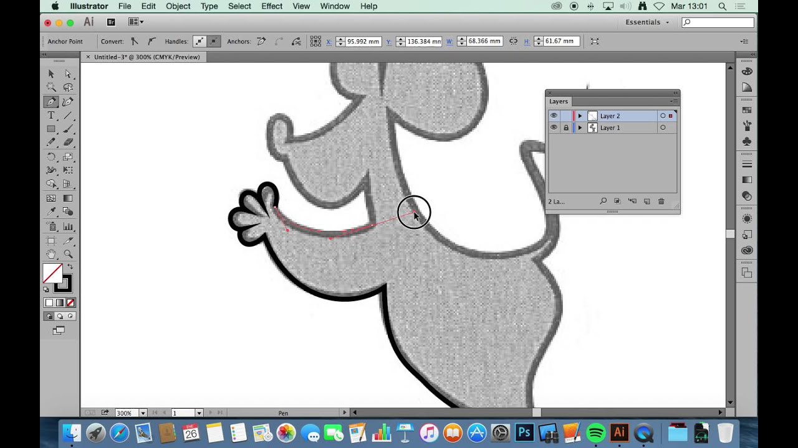Select the Line Segment tool

coord(68,116)
